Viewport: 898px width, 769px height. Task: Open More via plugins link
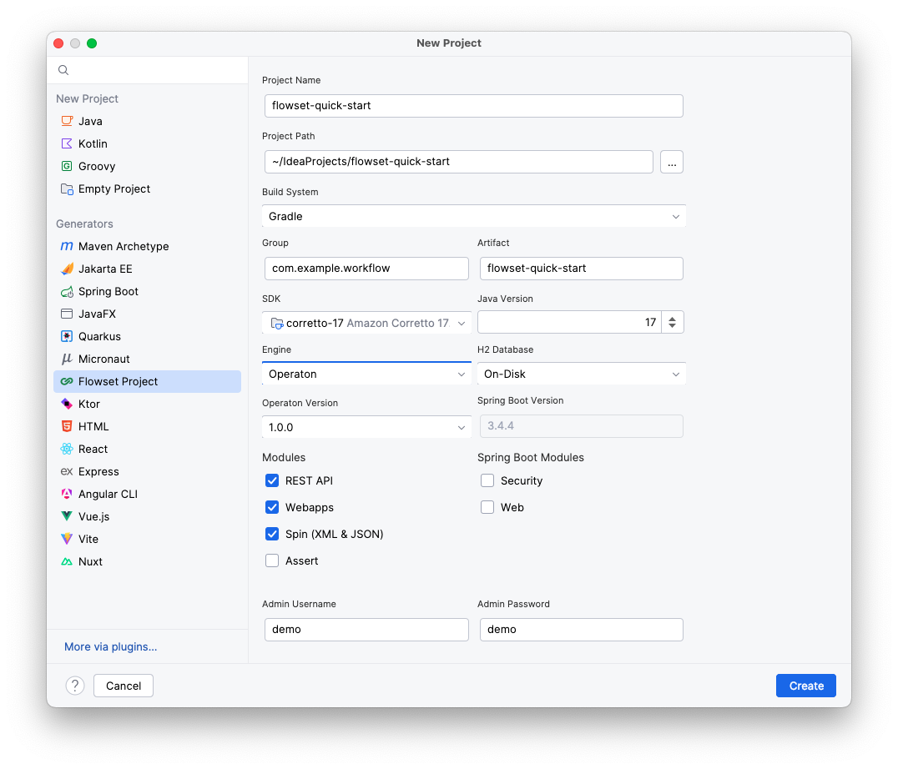(110, 646)
